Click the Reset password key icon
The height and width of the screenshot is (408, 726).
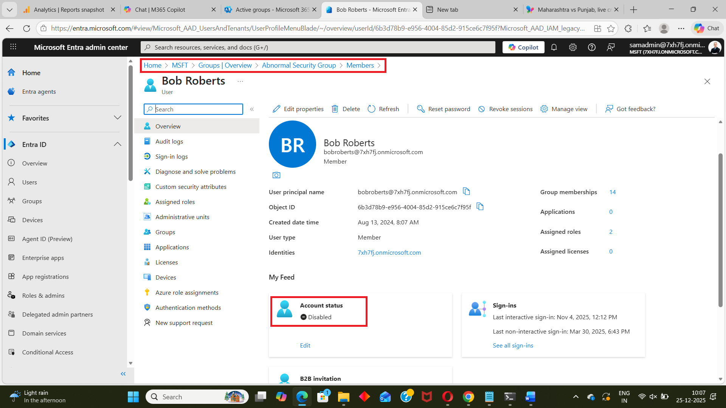[420, 109]
